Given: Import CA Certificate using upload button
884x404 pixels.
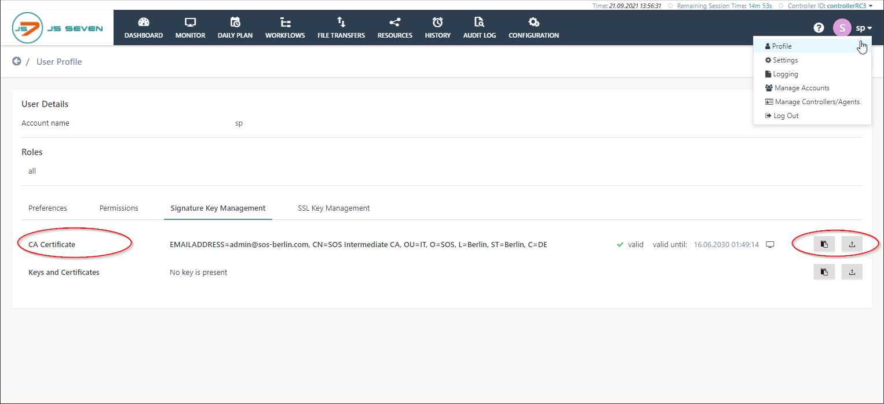Looking at the screenshot, I should tap(852, 244).
